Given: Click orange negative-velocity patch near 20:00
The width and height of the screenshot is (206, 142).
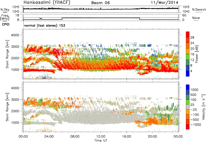Looking at the screenshot, I should (x=153, y=121).
